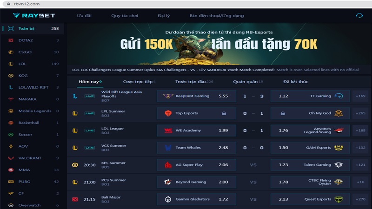Select the LOL game icon in sidebar
Screen dimensions: 372x209
(x=11, y=64)
